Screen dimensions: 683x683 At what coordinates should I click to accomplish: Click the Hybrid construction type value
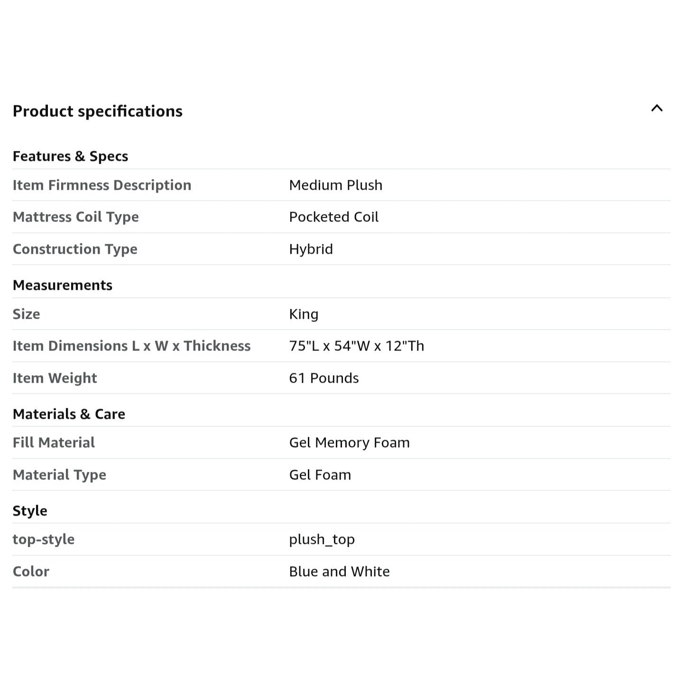click(311, 249)
